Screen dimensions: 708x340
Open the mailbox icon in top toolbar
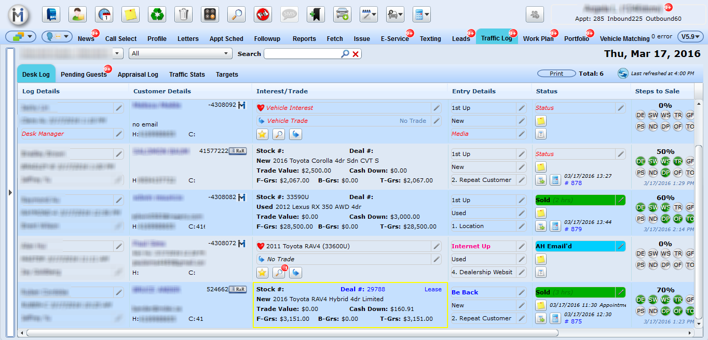coord(51,15)
